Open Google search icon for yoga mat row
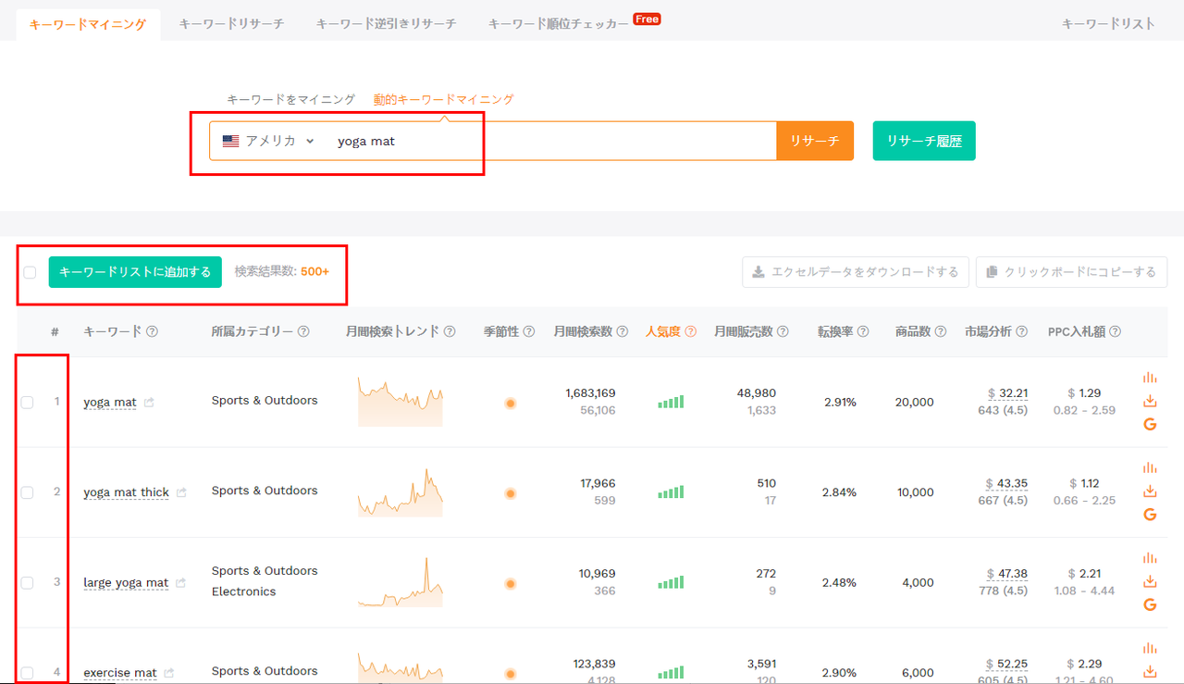This screenshot has height=684, width=1184. coord(1150,424)
